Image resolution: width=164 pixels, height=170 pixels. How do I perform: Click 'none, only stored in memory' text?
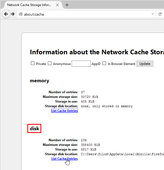point(107,106)
